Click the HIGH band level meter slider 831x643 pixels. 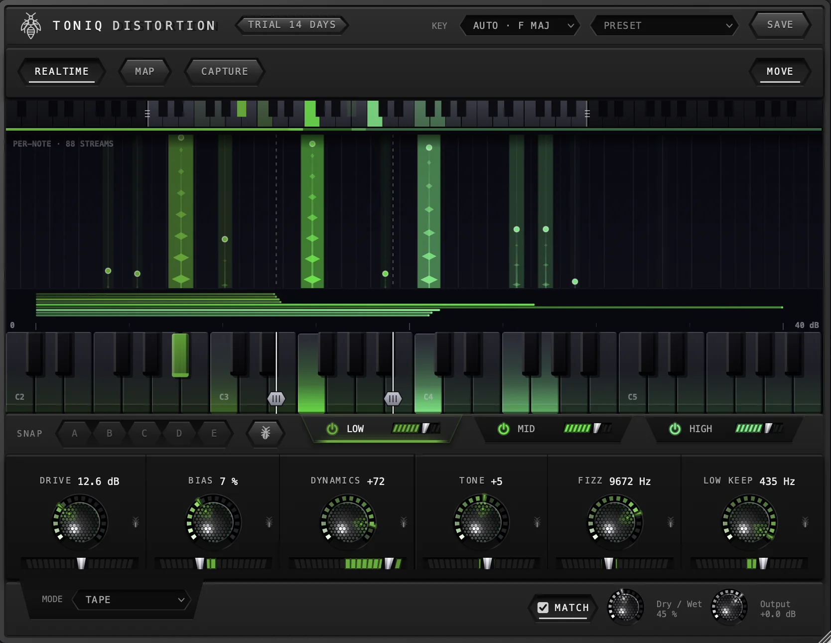click(x=759, y=428)
